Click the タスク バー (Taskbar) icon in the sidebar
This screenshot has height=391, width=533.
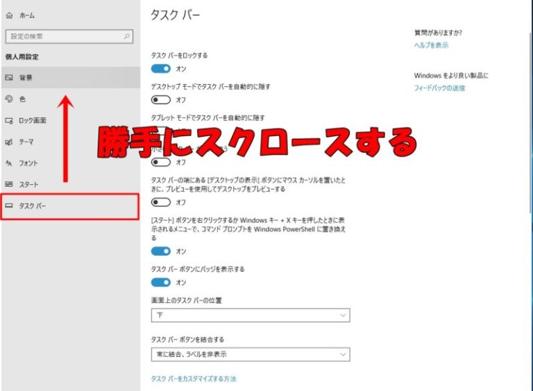[x=9, y=206]
